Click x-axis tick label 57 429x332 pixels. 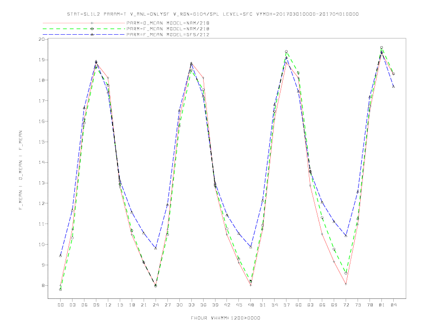pos(287,305)
